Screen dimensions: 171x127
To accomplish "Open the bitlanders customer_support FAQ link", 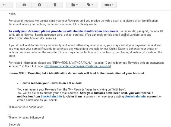I will pyautogui.click(x=77, y=66).
